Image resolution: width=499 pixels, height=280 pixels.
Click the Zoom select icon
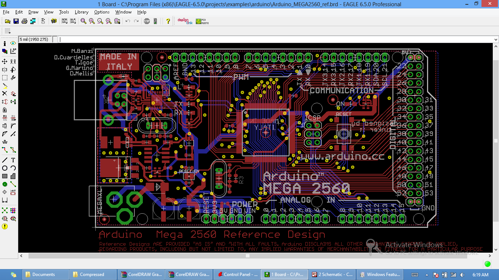point(117,21)
